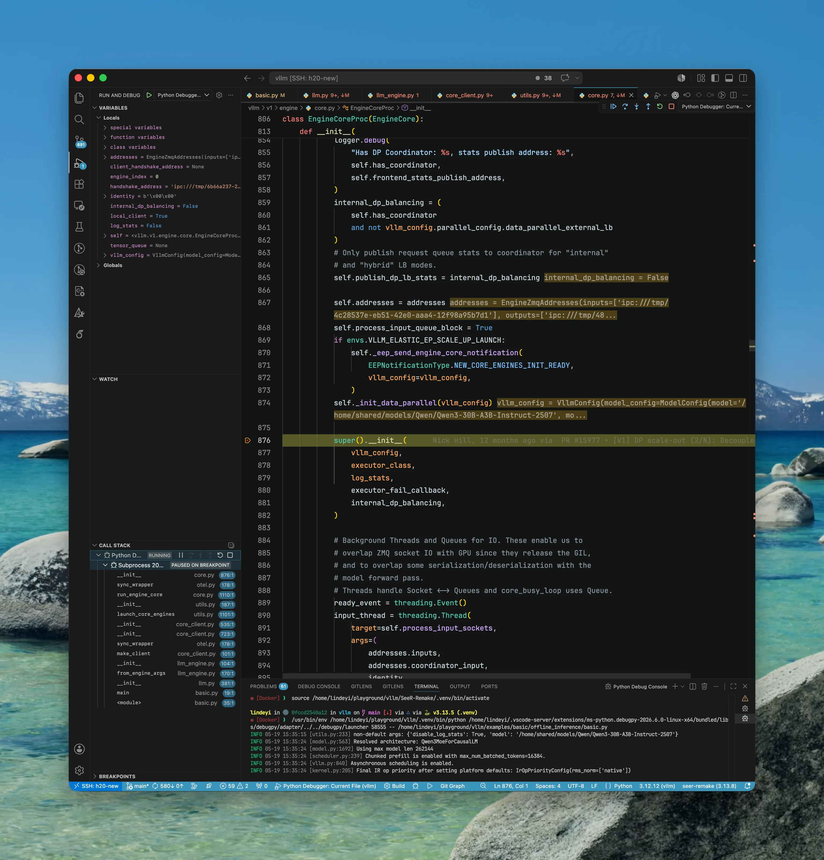Click Build in the status bar
The image size is (824, 860).
pos(394,786)
